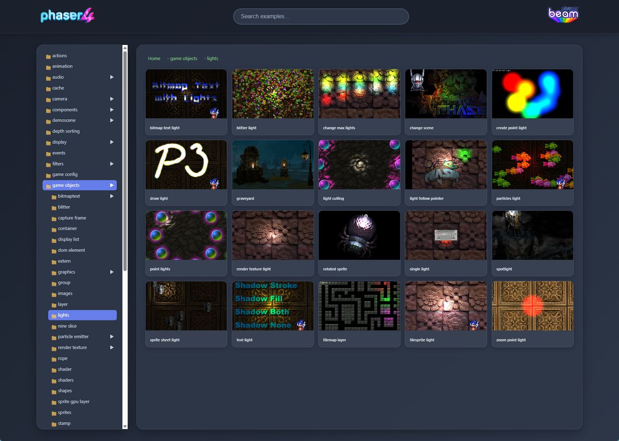Click the lights breadcrumb link
This screenshot has height=441, width=619.
pyautogui.click(x=212, y=58)
